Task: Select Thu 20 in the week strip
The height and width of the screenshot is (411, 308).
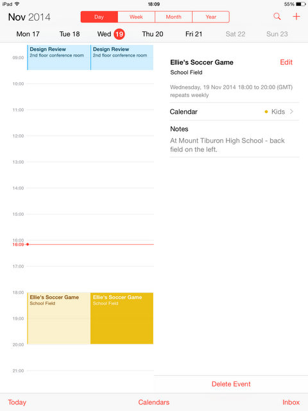Action: click(x=153, y=34)
